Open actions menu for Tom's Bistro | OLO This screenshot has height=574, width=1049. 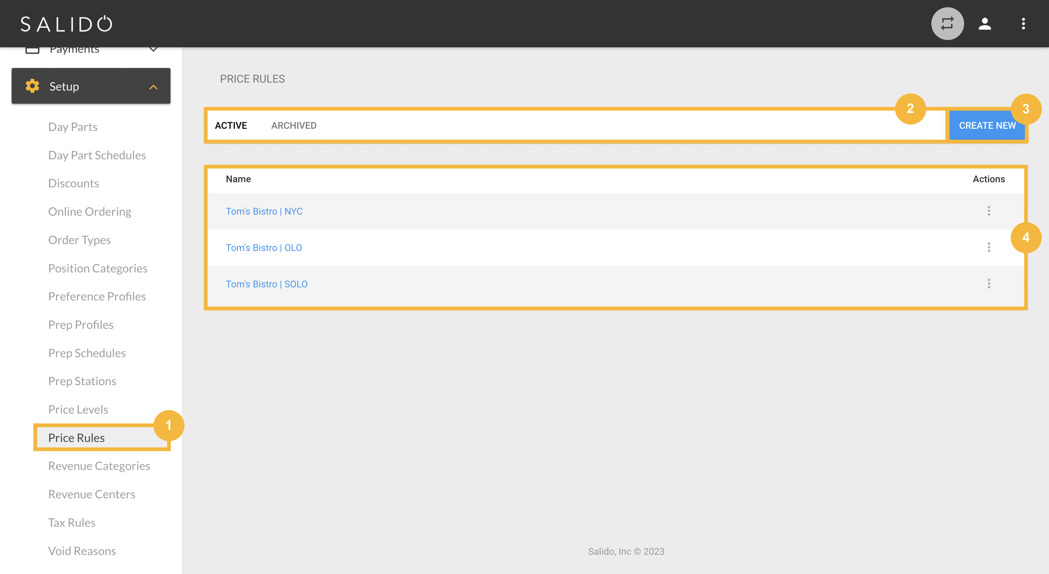click(989, 247)
